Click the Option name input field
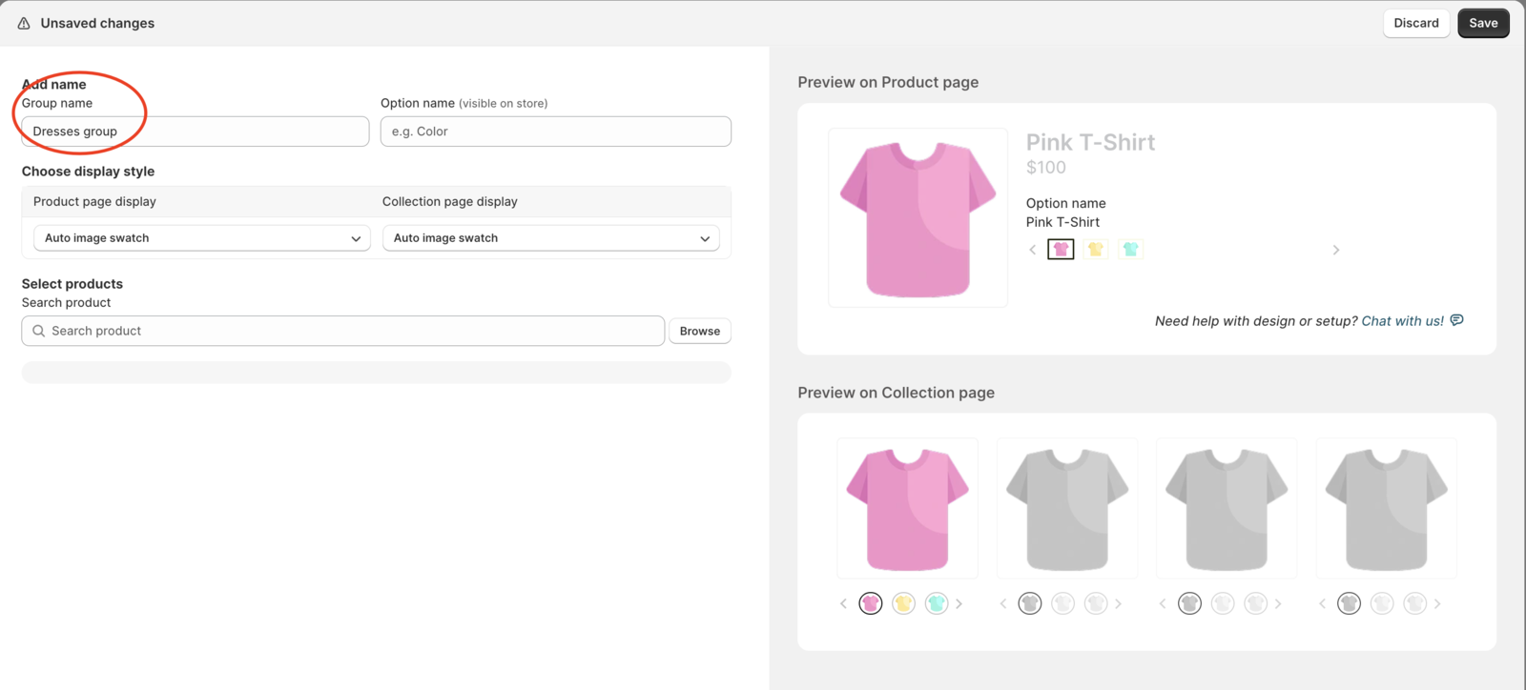This screenshot has width=1526, height=690. (556, 132)
